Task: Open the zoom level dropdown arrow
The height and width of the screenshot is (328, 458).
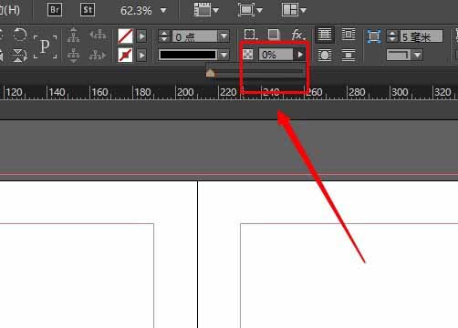Action: coord(163,11)
